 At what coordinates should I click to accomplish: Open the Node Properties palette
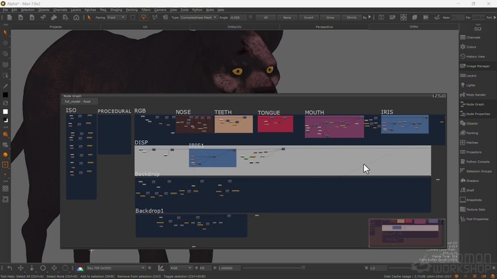(478, 114)
